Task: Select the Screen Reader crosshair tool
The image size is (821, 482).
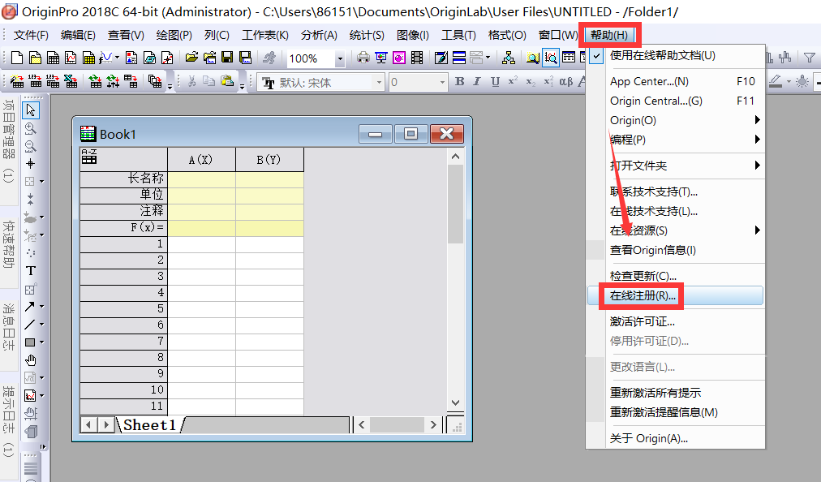Action: click(x=31, y=164)
